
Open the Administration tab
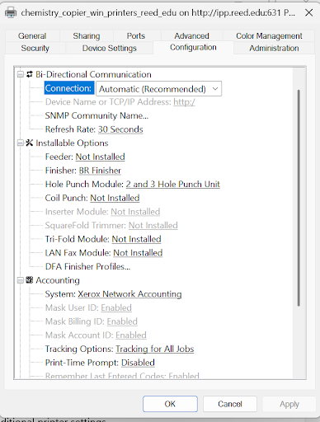[274, 48]
